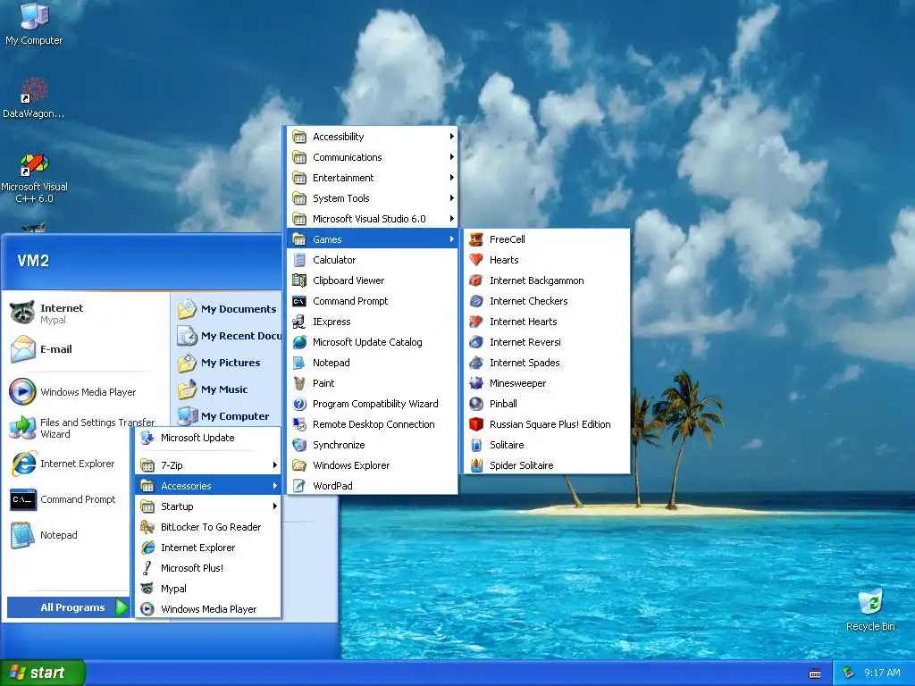Open My Recent Documents in Start menu
The width and height of the screenshot is (915, 686).
point(230,336)
